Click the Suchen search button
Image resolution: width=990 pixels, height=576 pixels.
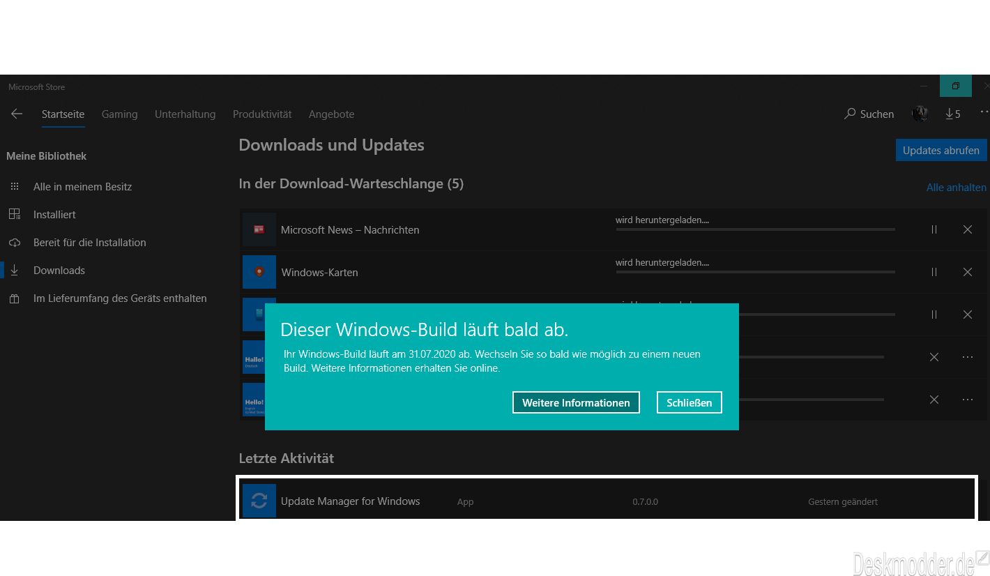pyautogui.click(x=869, y=114)
